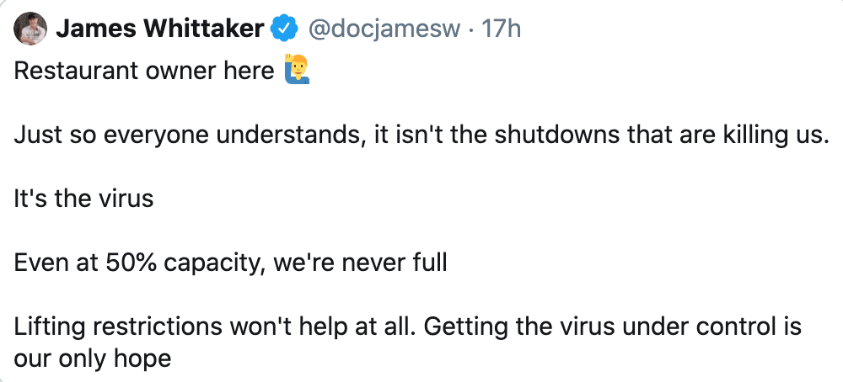Click the "Even at 50% capacity" line
Viewport: 843px width, 382px height.
tap(230, 263)
